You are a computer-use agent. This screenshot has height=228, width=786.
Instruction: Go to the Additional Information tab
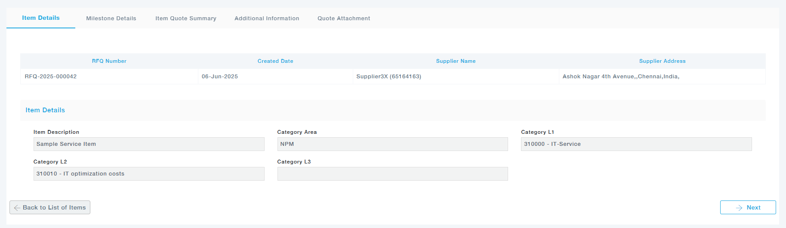click(267, 18)
